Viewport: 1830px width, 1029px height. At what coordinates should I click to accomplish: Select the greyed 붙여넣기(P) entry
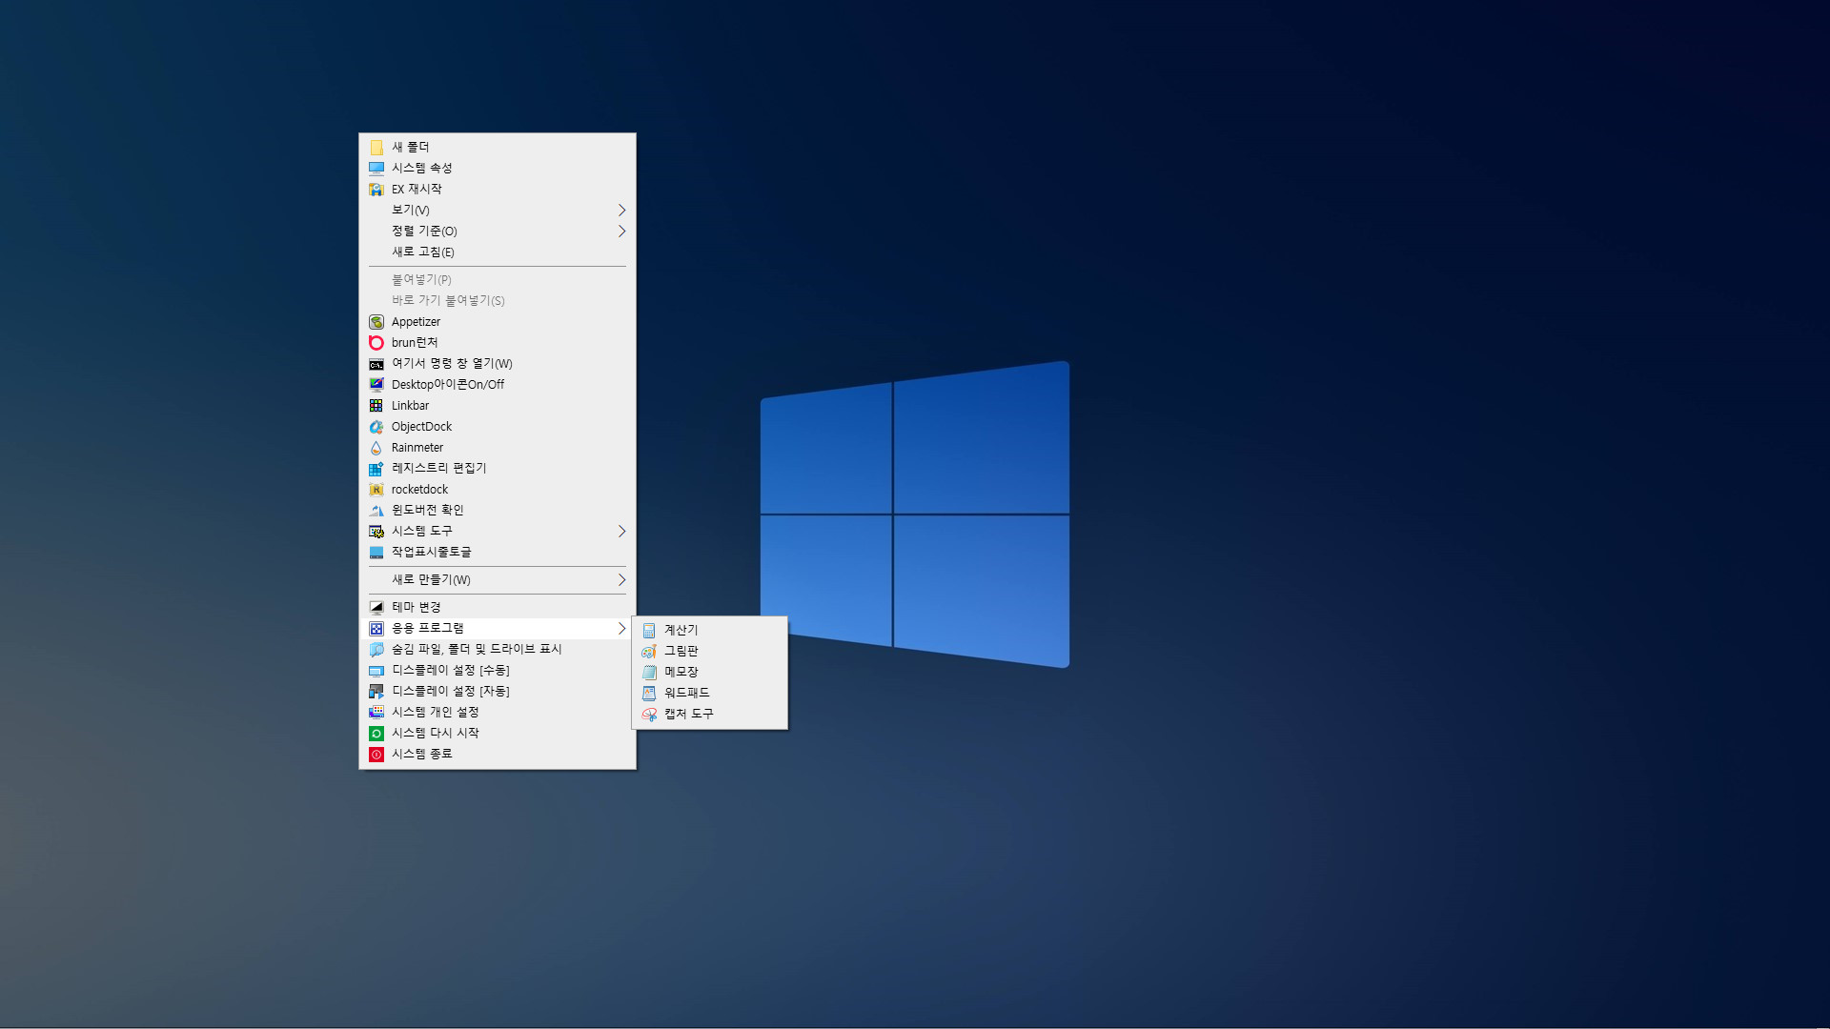click(x=497, y=279)
